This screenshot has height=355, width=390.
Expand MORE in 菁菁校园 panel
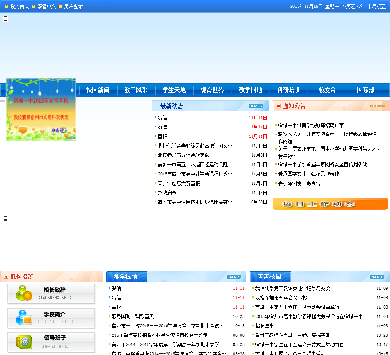click(377, 277)
